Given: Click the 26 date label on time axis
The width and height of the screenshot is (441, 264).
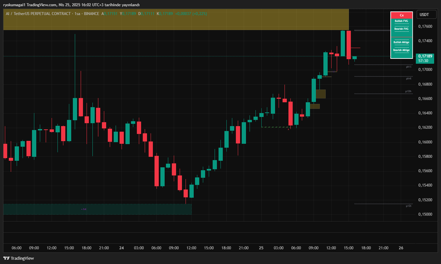Looking at the screenshot, I should coord(401,248).
